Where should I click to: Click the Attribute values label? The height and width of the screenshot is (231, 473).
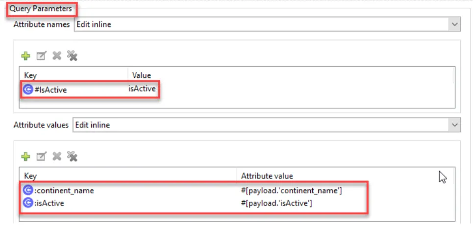pyautogui.click(x=41, y=125)
